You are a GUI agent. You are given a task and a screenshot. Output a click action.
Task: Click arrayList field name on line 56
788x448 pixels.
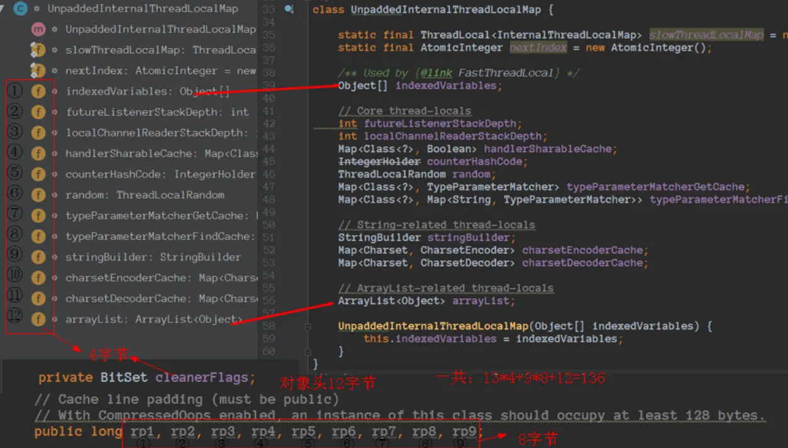480,301
